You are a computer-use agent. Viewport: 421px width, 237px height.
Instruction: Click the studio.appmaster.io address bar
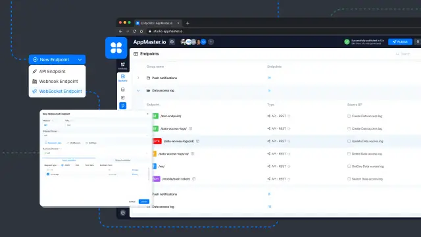(x=168, y=32)
